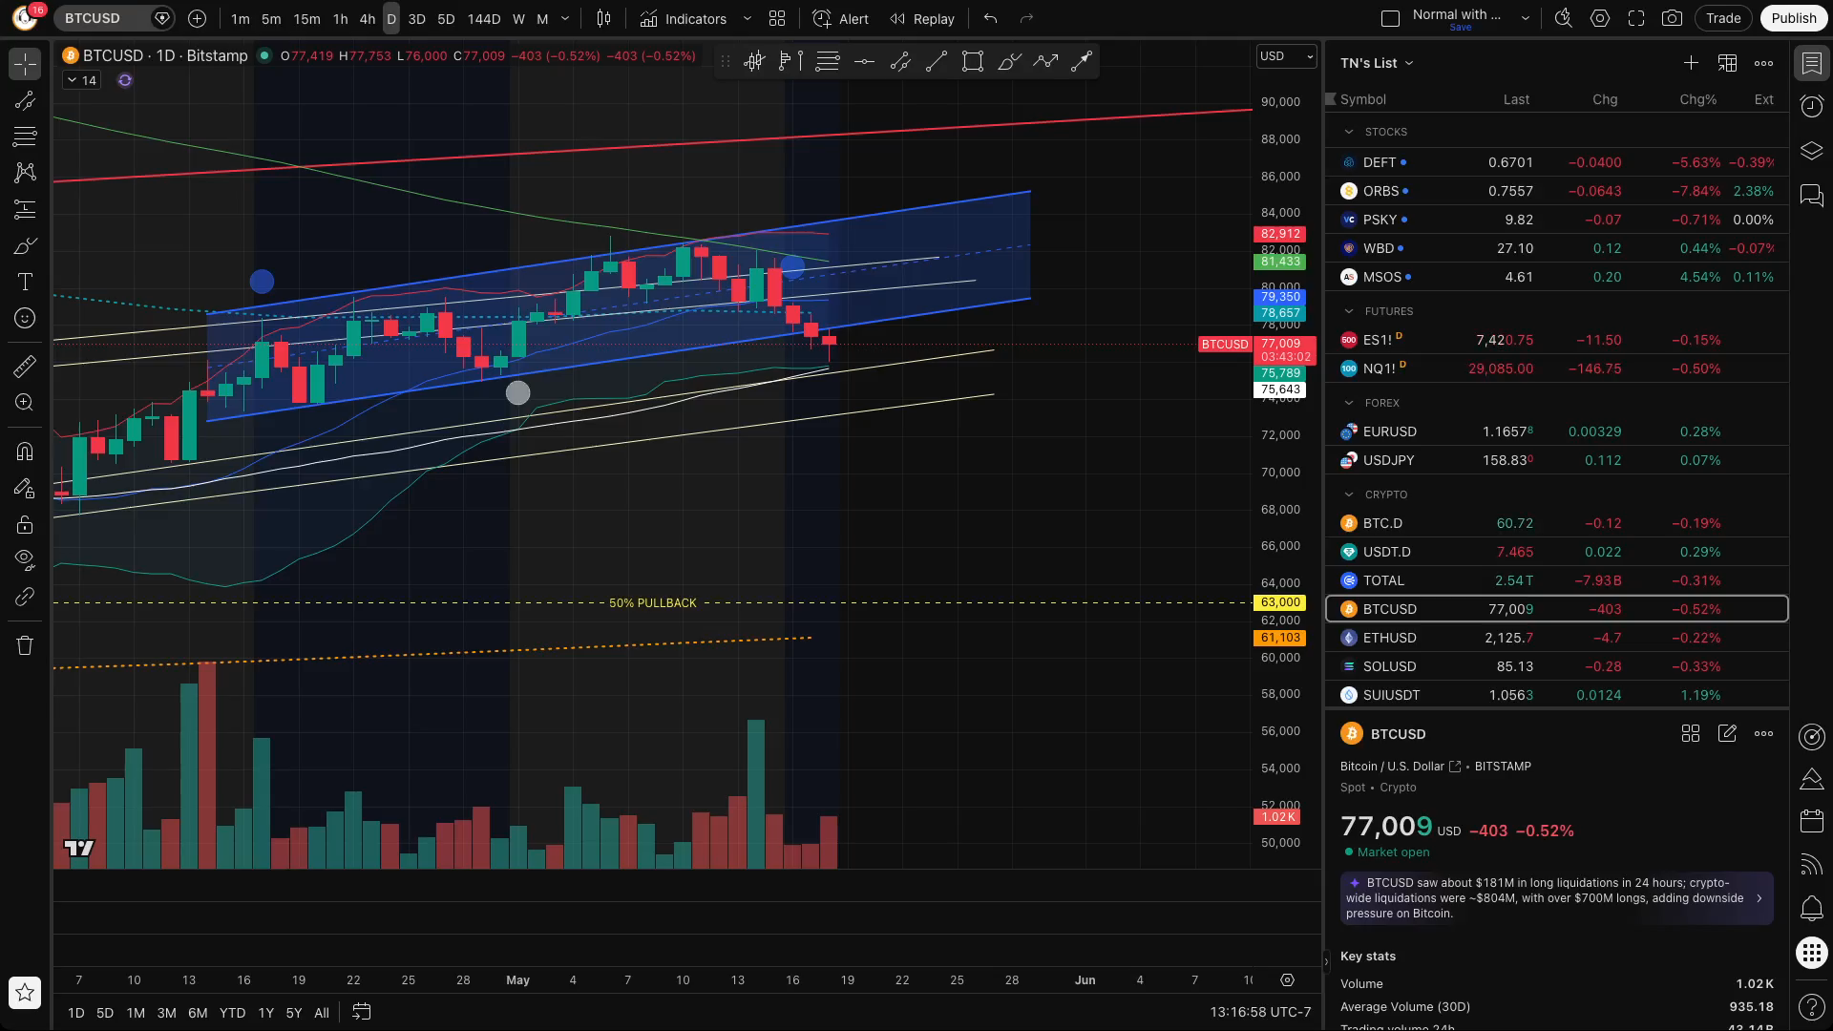Viewport: 1833px width, 1031px height.
Task: Open the USD currency dropdown
Action: point(1286,56)
